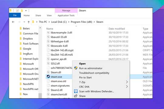This screenshot has height=109, width=164.
Task: Open the recent locations dropdown arrow
Action: click(24, 22)
